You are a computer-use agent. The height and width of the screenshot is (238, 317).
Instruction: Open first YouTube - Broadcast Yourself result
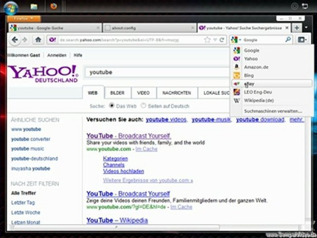click(128, 136)
